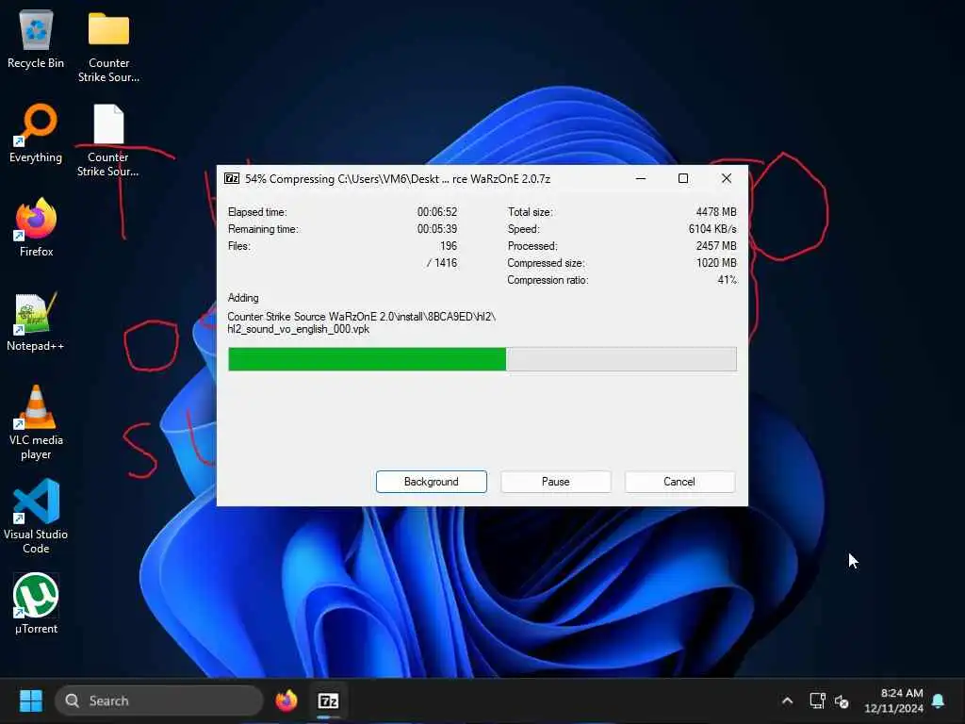This screenshot has width=965, height=724.
Task: Open the network status tray icon
Action: [x=817, y=700]
